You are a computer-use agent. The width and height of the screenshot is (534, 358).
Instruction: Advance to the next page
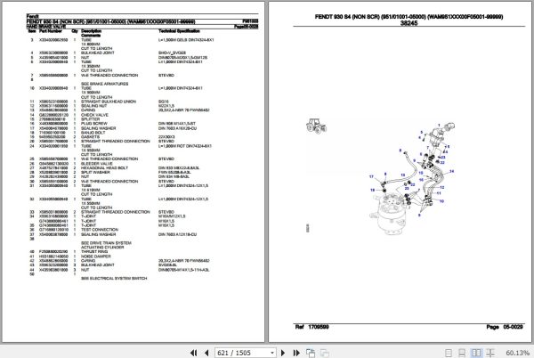click(283, 353)
